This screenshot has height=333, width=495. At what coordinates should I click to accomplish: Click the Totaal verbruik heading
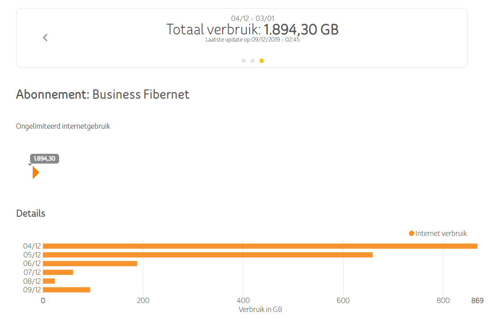click(x=252, y=30)
